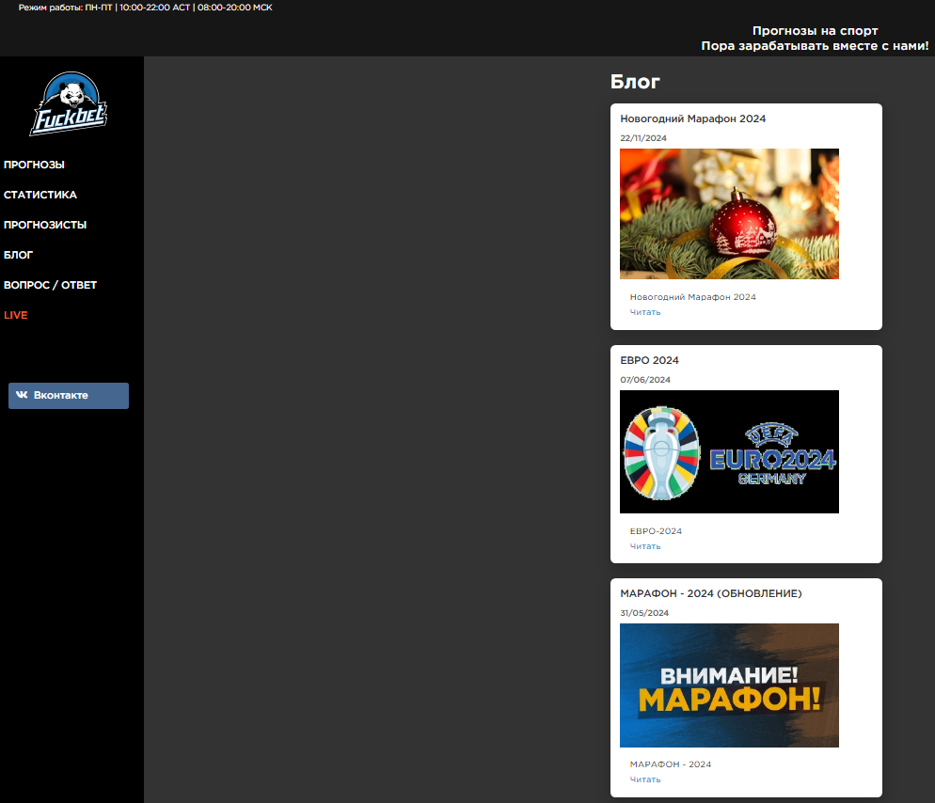Click the Новогодний Марафон 2024 post title

[692, 119]
